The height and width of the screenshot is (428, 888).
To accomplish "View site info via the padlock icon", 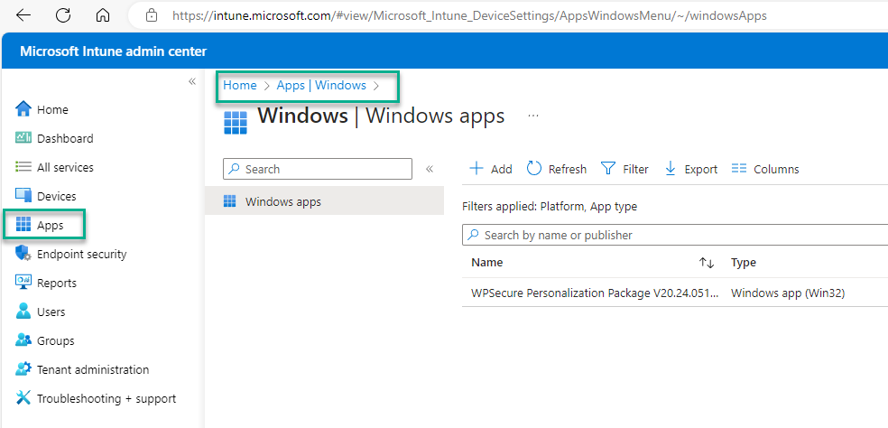I will [x=152, y=15].
